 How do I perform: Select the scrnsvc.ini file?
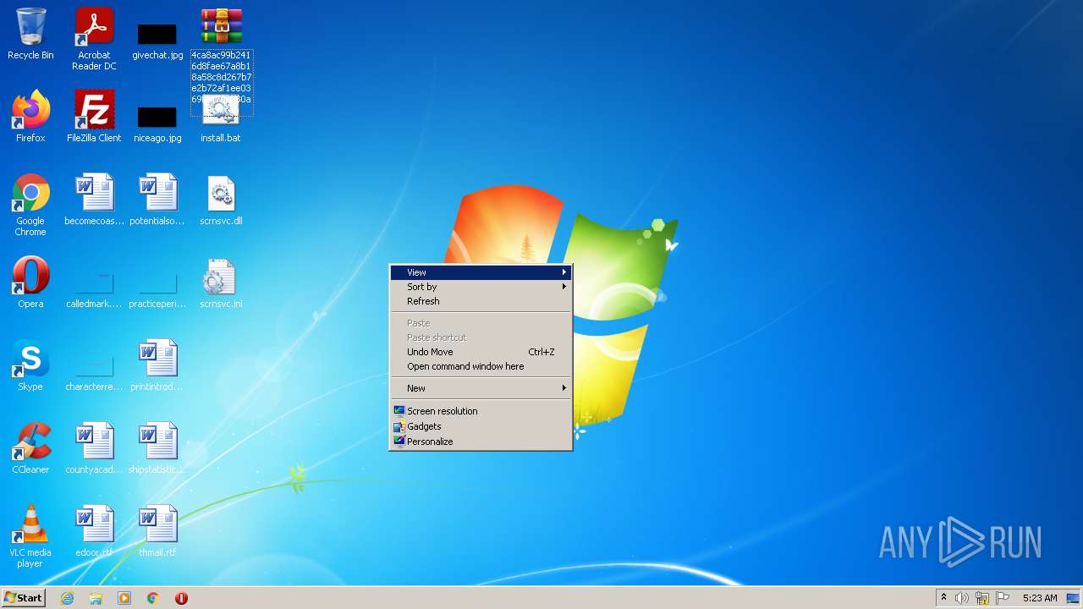tap(221, 283)
